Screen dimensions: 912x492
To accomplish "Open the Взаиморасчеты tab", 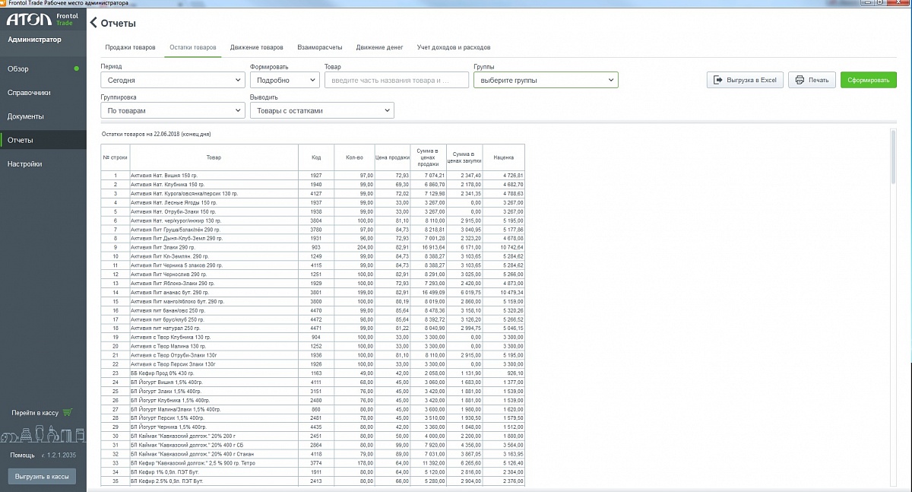I will 319,47.
